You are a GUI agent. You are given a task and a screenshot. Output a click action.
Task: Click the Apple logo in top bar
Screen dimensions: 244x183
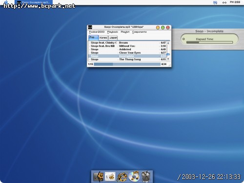(x=6, y=2)
